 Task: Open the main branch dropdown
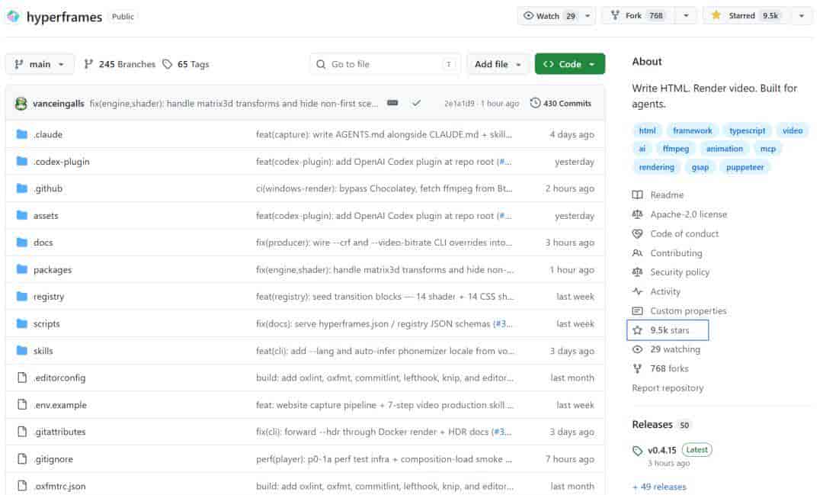click(x=40, y=64)
